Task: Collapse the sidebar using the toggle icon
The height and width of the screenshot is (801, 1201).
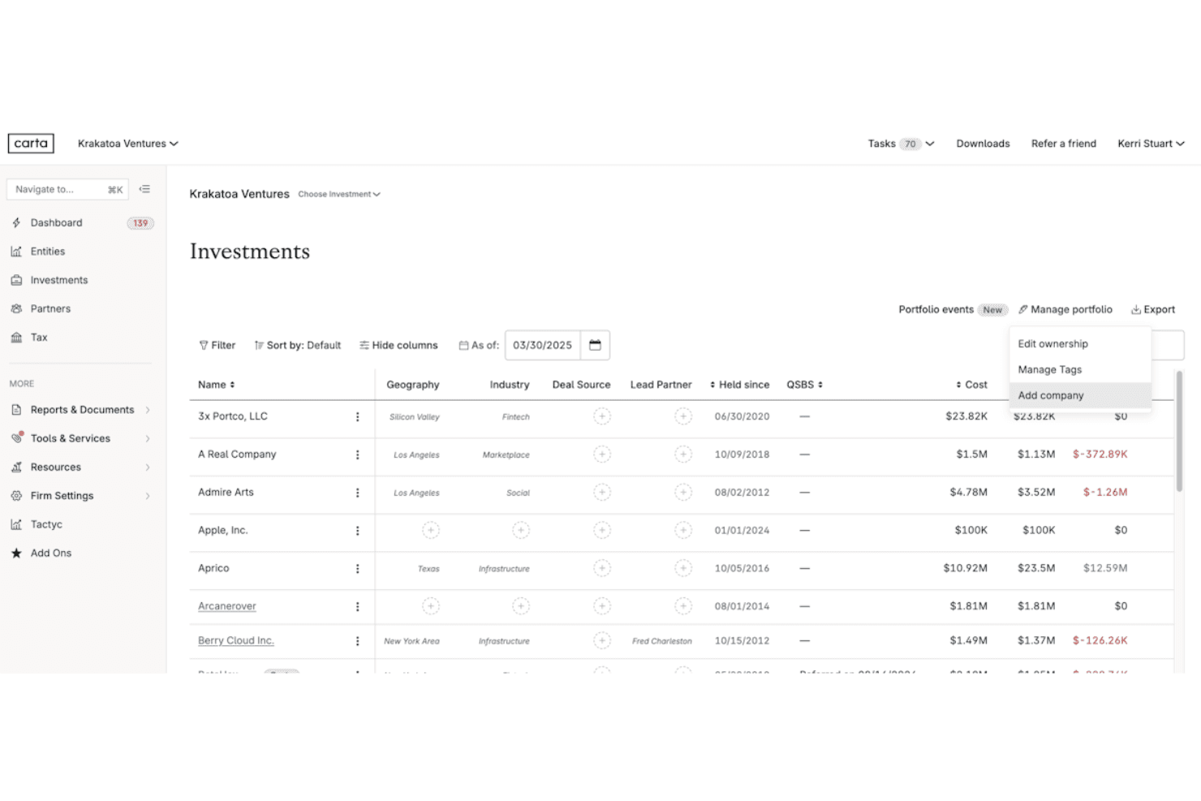Action: [x=144, y=189]
